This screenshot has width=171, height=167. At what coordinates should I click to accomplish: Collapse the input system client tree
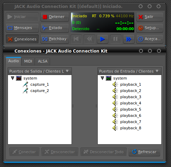pyautogui.click(x=102, y=78)
